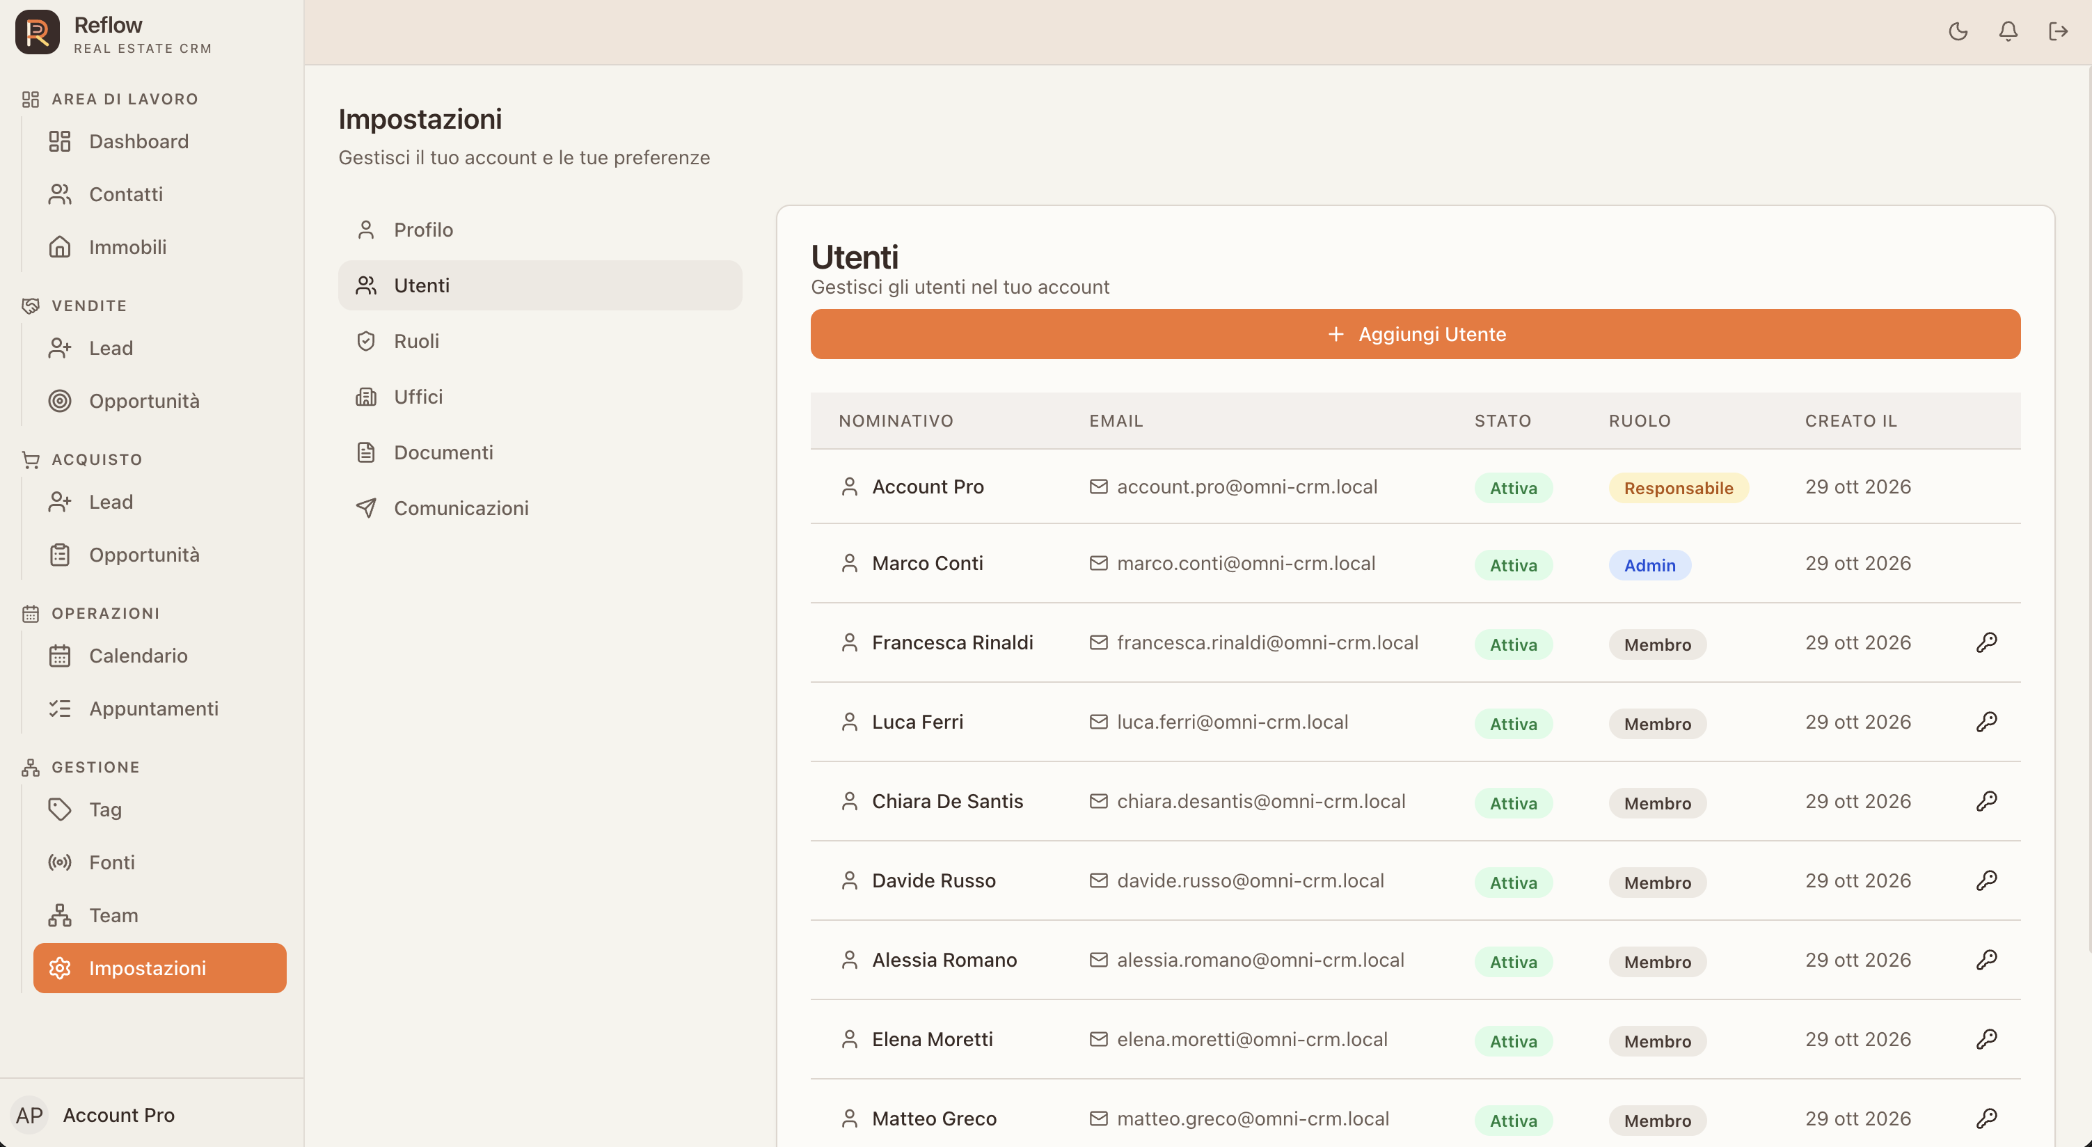Open Team in Gestione section

click(160, 915)
